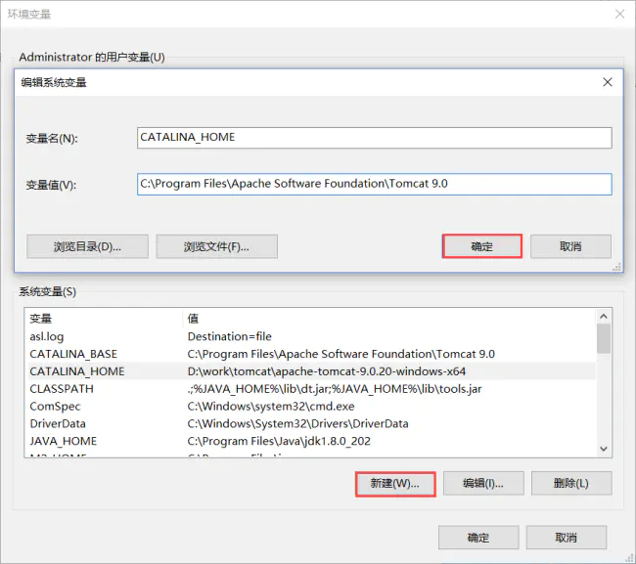The image size is (636, 564).
Task: Click 取消 at bottom of 环境变量 window
Action: coord(567,538)
